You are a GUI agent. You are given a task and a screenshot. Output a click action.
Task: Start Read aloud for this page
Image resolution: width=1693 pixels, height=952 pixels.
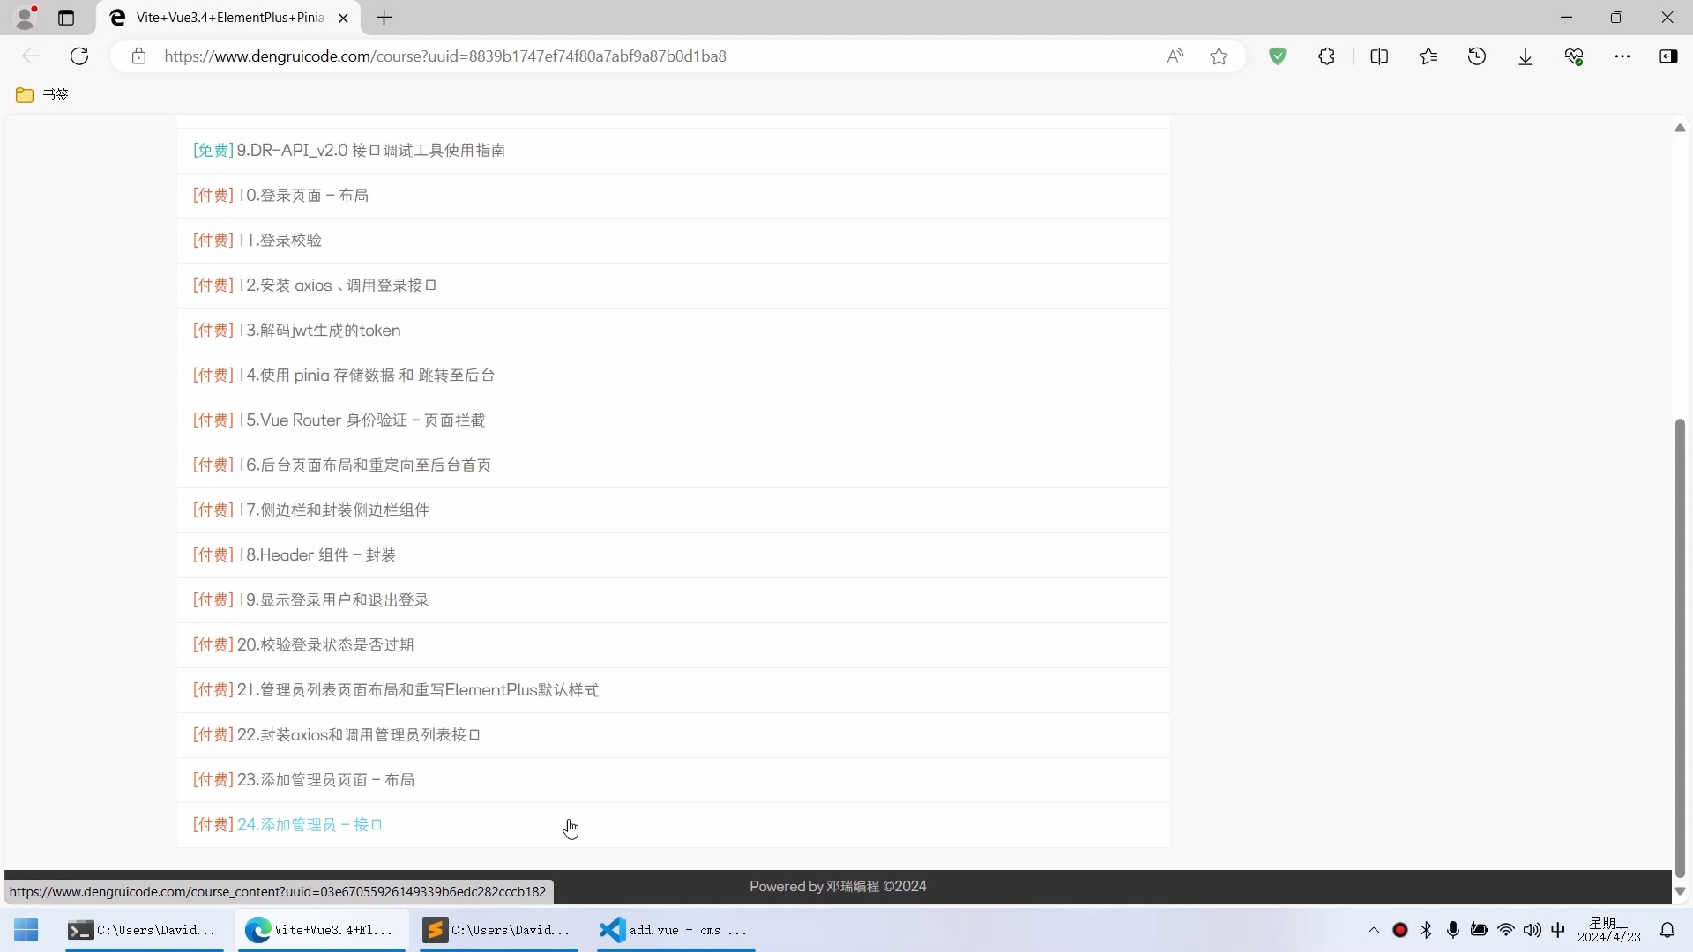tap(1174, 56)
